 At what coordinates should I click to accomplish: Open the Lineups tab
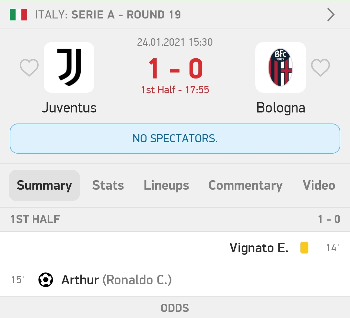(166, 185)
